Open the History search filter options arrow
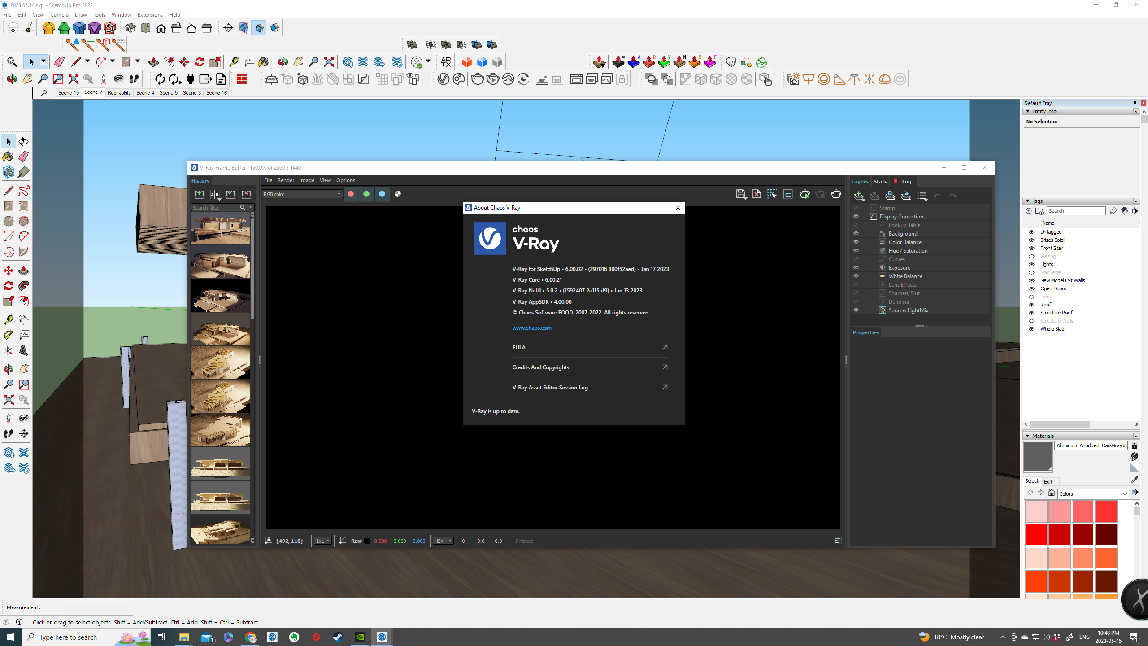The image size is (1148, 646). [x=251, y=207]
